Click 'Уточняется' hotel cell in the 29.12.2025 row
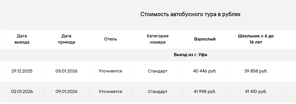 (x=111, y=71)
